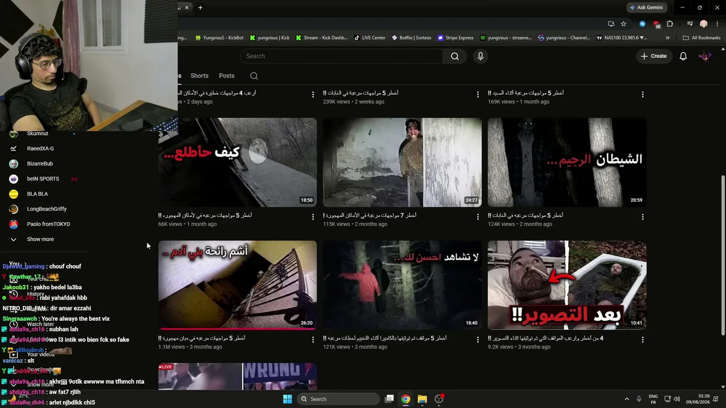Open network and volume quick settings
This screenshot has width=726, height=408.
tap(673, 399)
